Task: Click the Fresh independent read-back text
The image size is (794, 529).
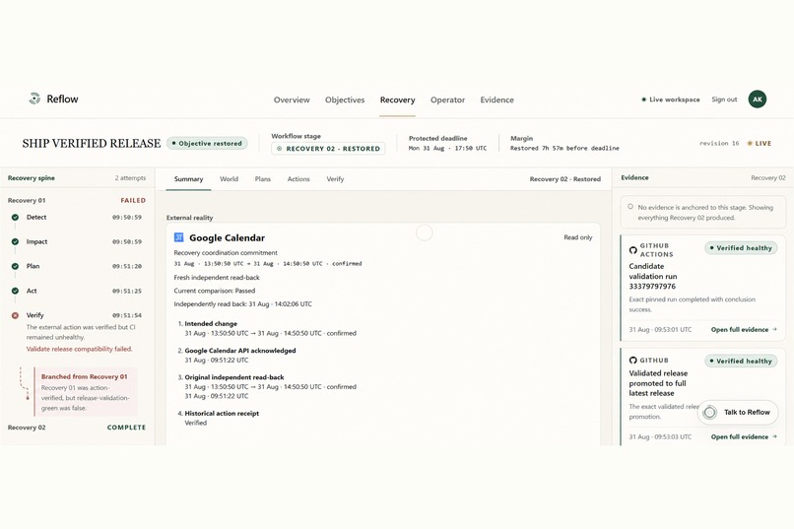Action: point(217,278)
